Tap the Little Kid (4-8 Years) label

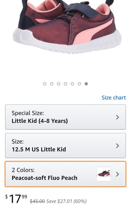pyautogui.click(x=40, y=121)
